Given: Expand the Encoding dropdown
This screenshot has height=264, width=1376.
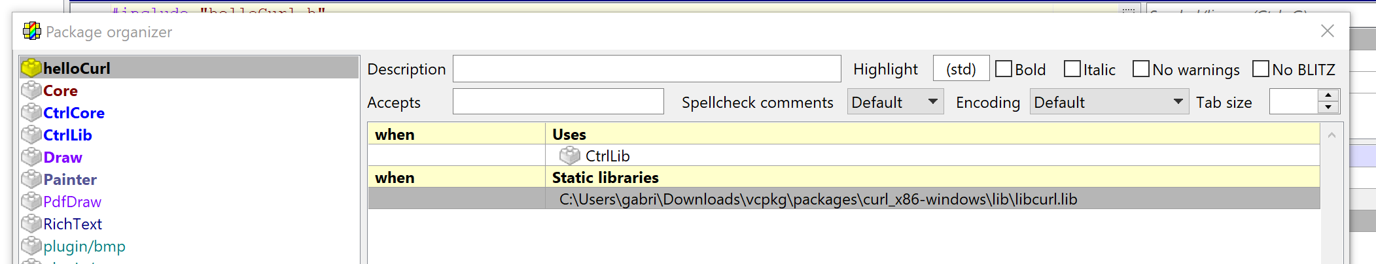Looking at the screenshot, I should pos(1109,102).
